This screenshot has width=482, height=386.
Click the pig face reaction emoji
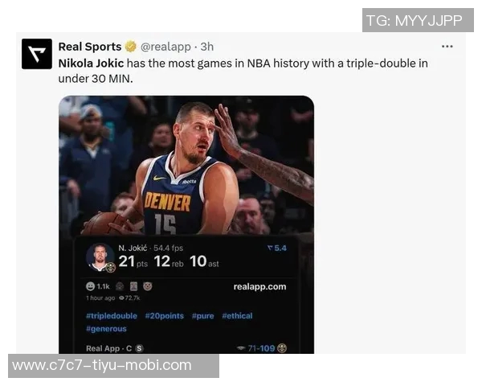point(148,286)
